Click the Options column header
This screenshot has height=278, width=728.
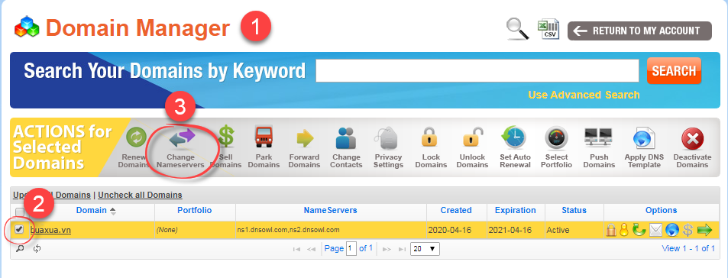click(x=661, y=210)
